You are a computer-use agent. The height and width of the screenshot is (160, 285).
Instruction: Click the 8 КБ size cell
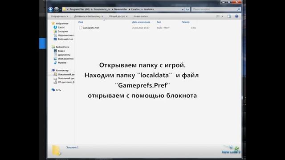[x=193, y=28]
